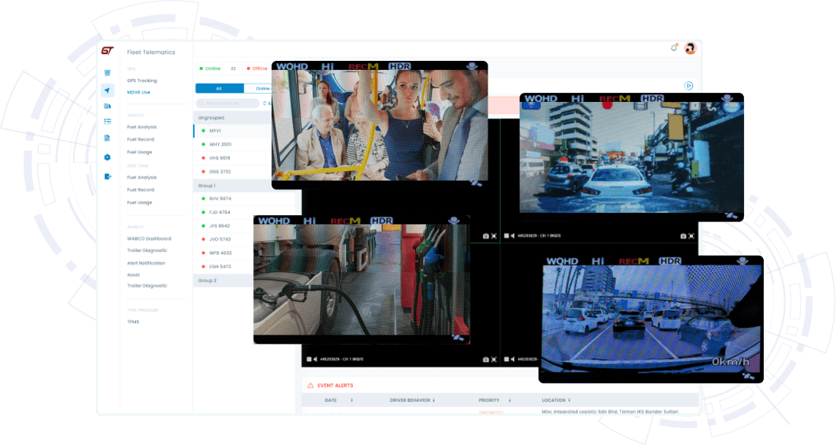Image resolution: width=836 pixels, height=445 pixels.
Task: Sort by the Date column arrow
Action: point(351,399)
